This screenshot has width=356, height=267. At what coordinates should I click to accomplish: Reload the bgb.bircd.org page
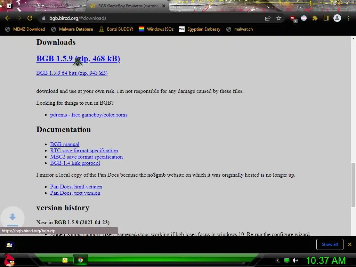(30, 18)
